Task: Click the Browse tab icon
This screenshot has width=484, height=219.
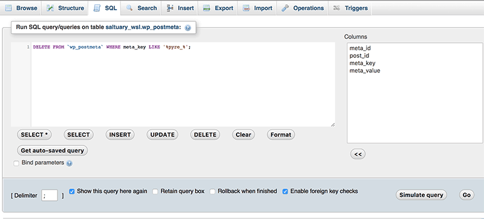Action: pyautogui.click(x=8, y=8)
